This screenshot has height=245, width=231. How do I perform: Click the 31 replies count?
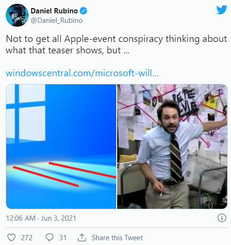click(63, 238)
